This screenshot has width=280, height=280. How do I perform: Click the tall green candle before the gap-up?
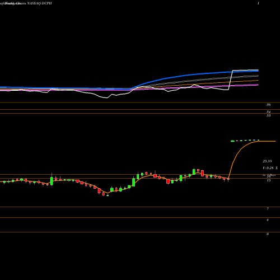[194, 171]
